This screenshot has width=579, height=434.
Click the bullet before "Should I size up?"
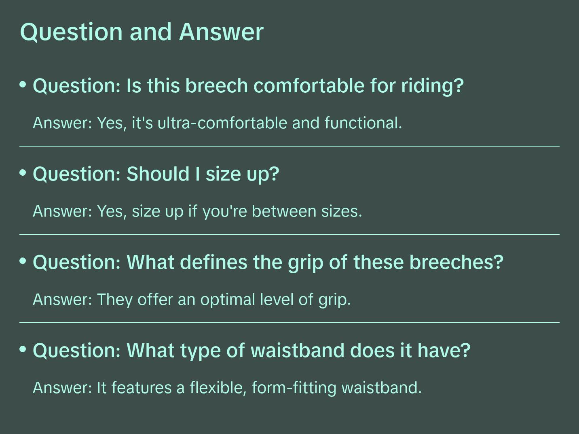(23, 173)
